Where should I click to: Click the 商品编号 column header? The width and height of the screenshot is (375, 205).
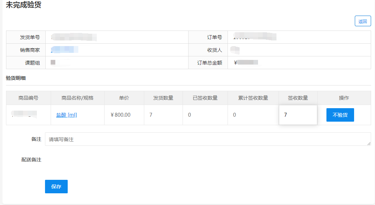(28, 98)
